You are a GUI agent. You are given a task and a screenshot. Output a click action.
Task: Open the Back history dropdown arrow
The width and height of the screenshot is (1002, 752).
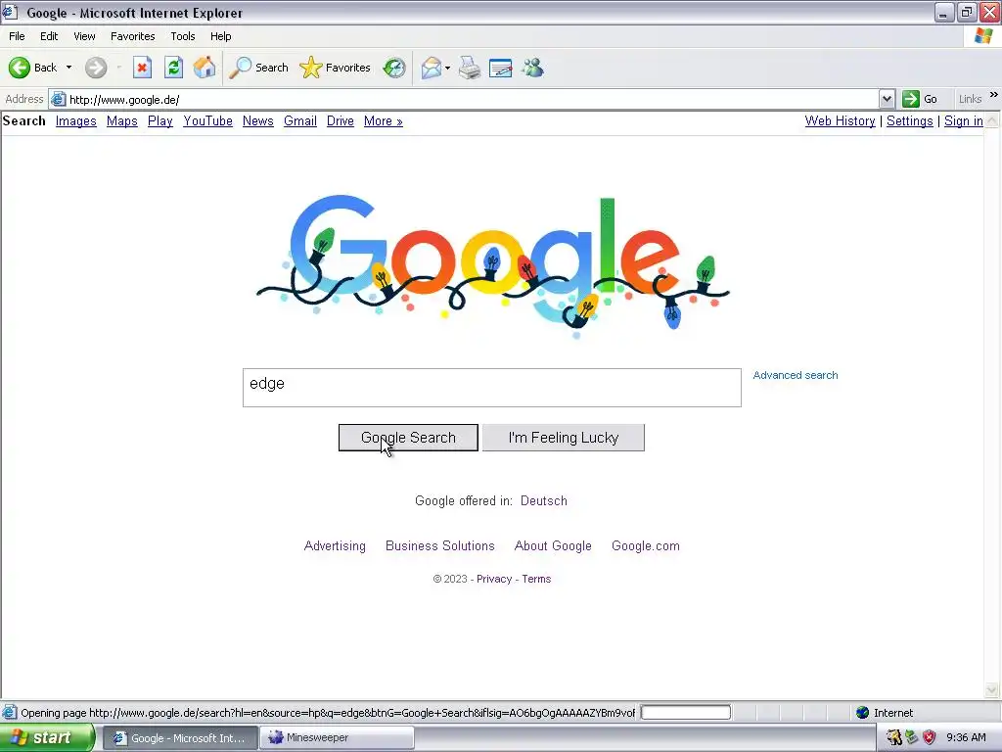(69, 68)
